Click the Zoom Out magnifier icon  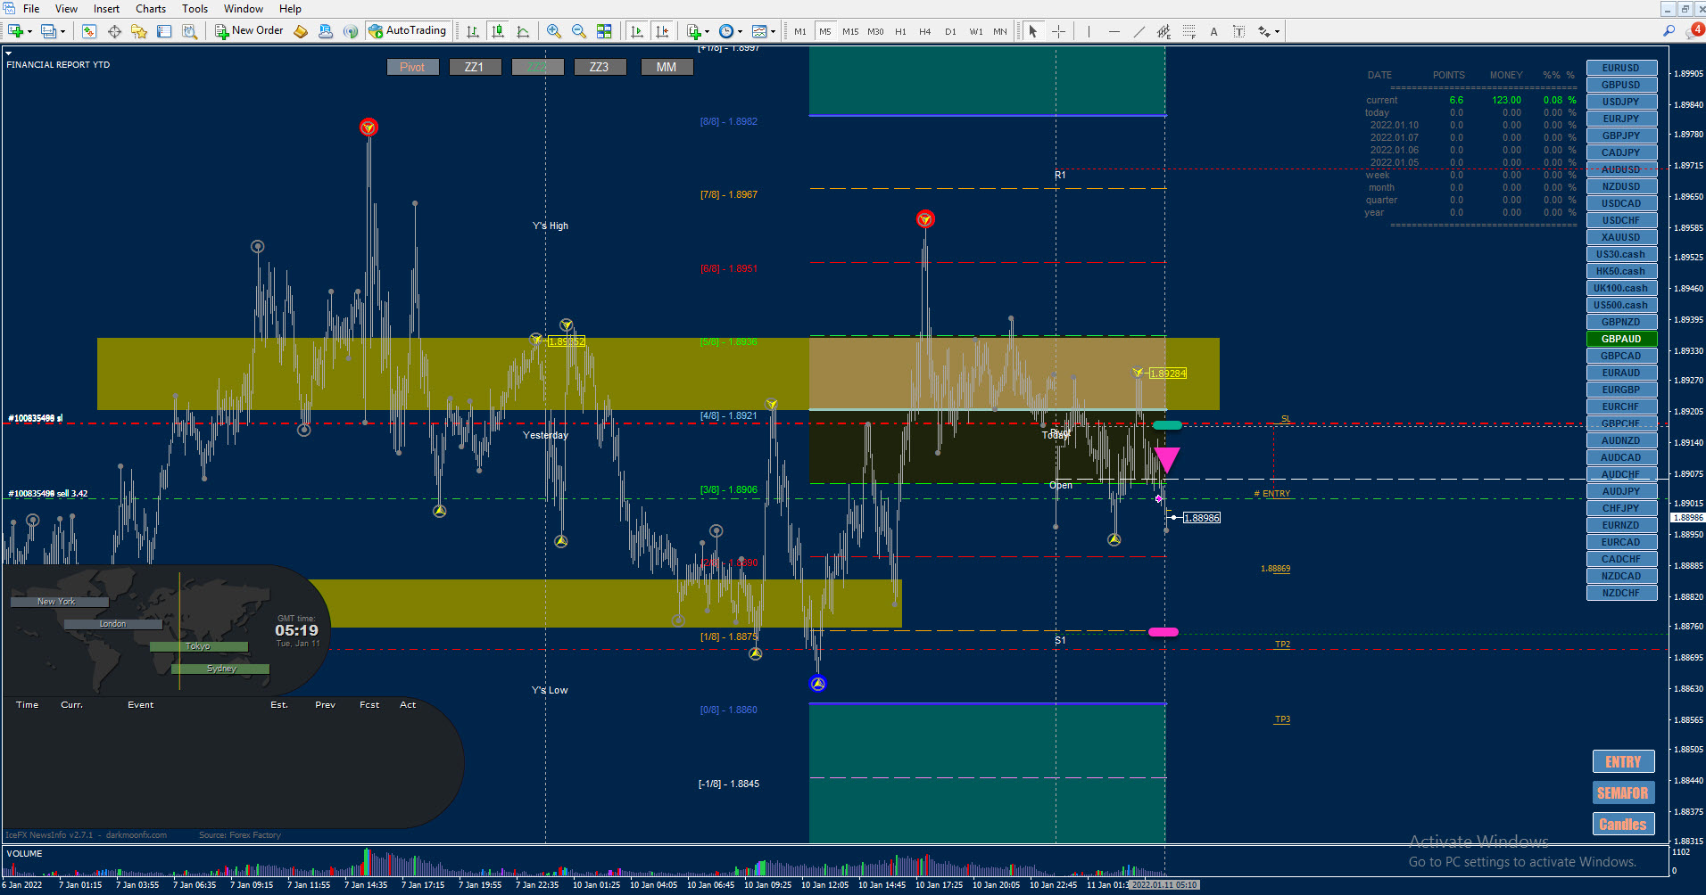click(x=579, y=31)
